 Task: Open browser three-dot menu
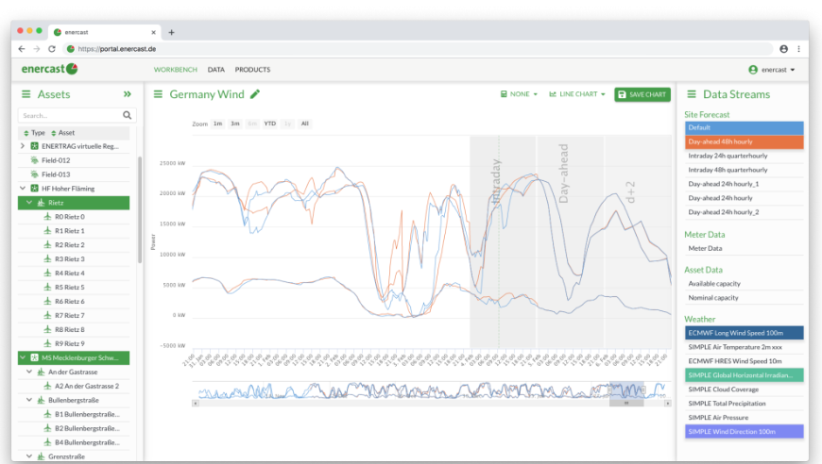click(x=798, y=49)
